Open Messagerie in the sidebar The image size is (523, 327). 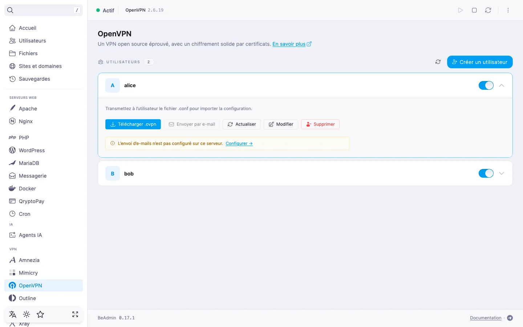[x=44, y=176]
